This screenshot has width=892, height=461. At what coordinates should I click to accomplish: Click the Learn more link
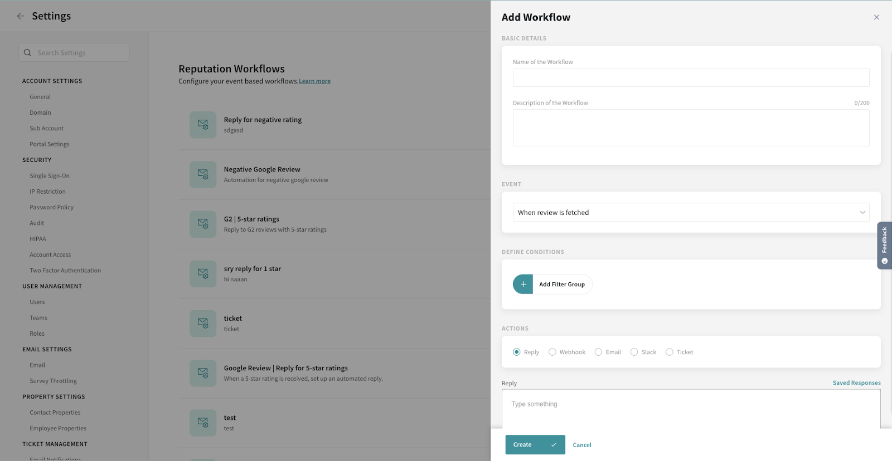(x=314, y=81)
